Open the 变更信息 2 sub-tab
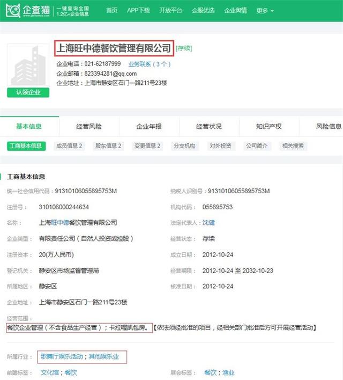 click(x=147, y=146)
